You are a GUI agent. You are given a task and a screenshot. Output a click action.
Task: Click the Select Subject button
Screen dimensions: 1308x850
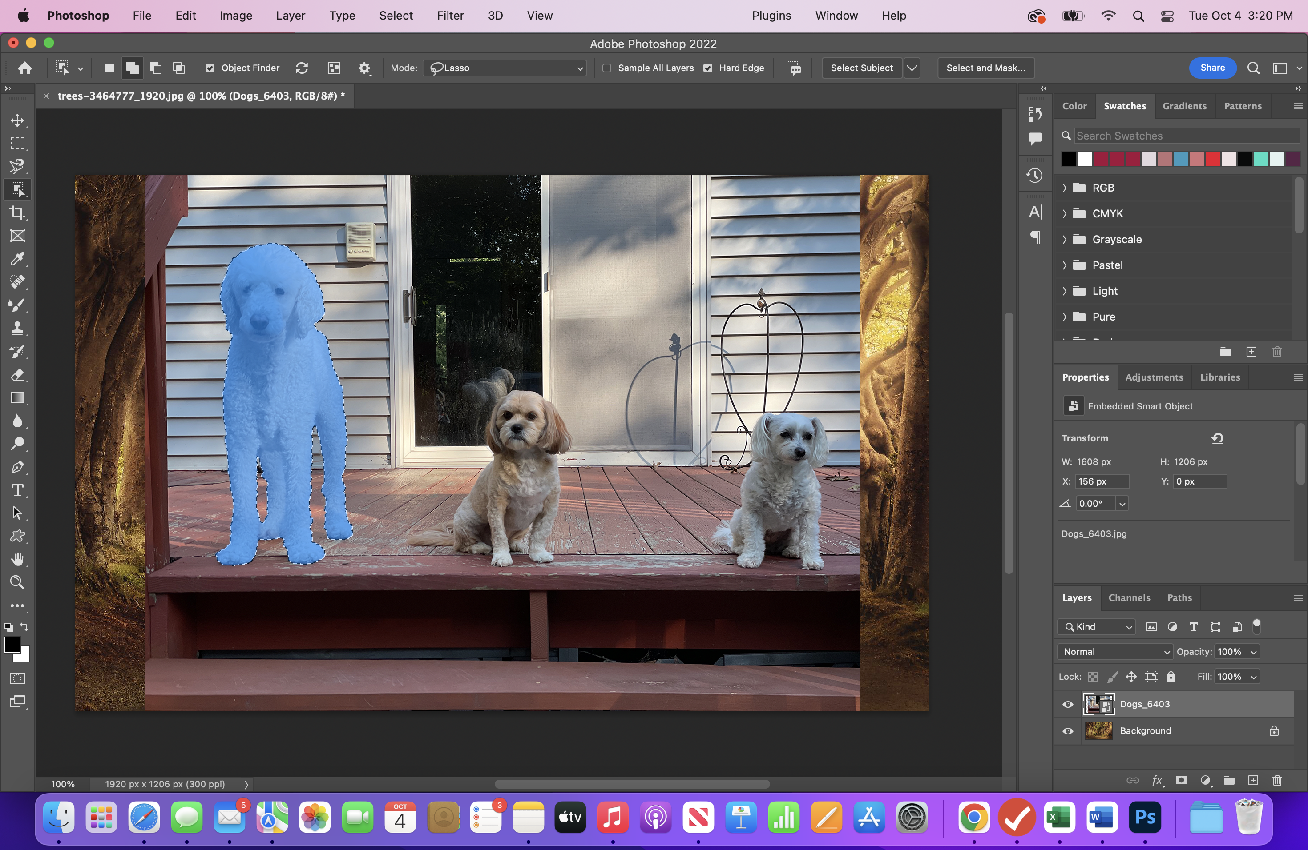(861, 68)
